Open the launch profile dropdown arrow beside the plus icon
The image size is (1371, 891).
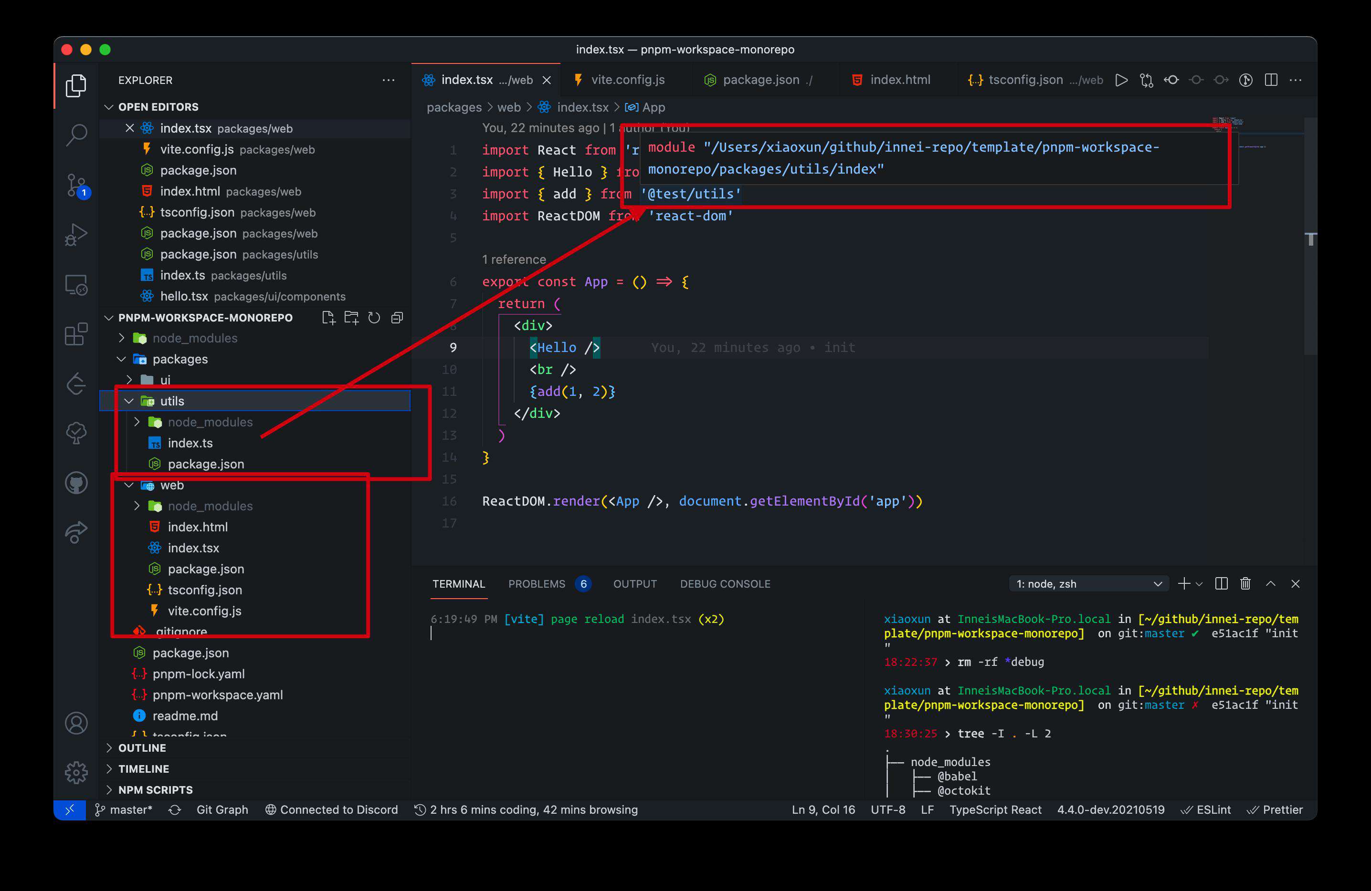click(x=1199, y=584)
